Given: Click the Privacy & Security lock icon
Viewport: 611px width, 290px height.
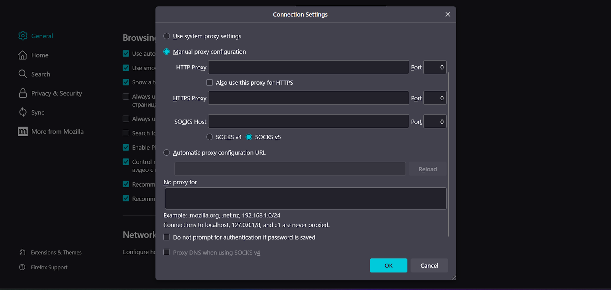Looking at the screenshot, I should coord(23,93).
